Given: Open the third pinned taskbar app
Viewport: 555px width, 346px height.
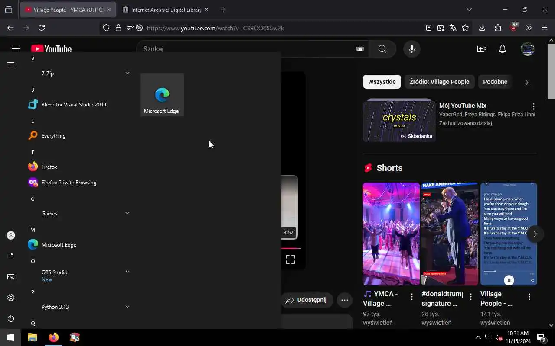Looking at the screenshot, I should click(x=75, y=337).
